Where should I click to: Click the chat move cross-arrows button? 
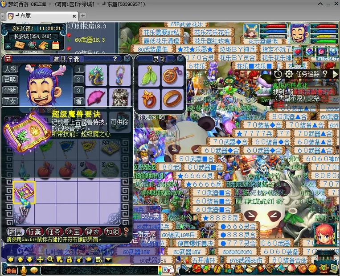click(40, 260)
